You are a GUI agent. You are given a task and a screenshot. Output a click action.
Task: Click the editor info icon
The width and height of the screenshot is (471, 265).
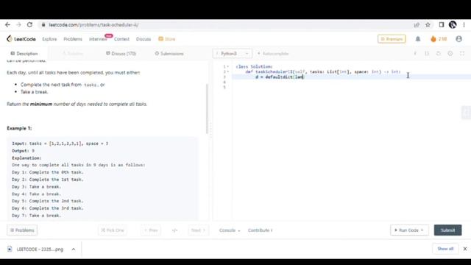click(415, 54)
